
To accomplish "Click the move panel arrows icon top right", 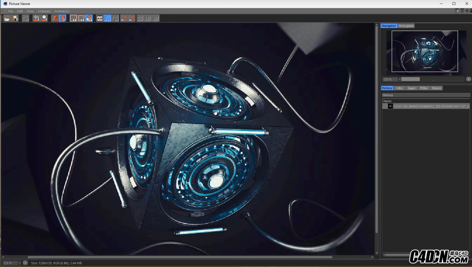I will click(468, 11).
